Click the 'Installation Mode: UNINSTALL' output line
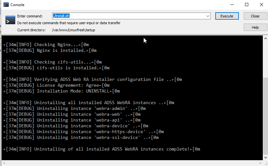Screen dimensions: 268x166 (61, 91)
